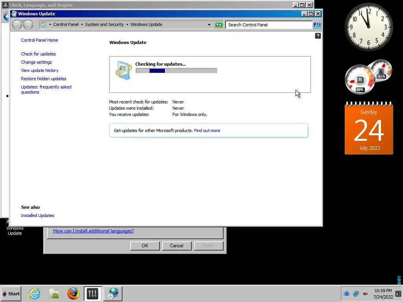This screenshot has width=403, height=302.
Task: Select the Windows Update breadcrumb
Action: (146, 24)
